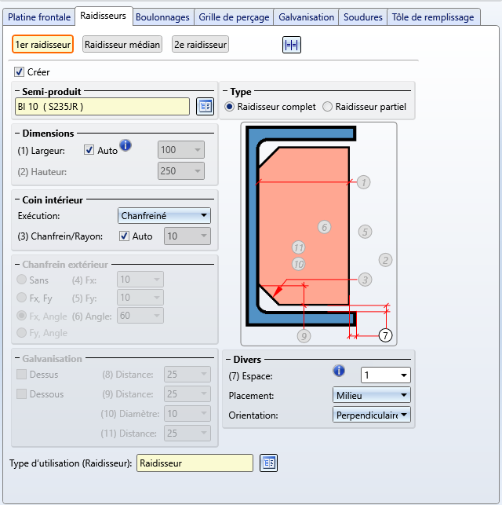
Task: Toggle the Largeur Auto checkbox
Action: coord(89,150)
